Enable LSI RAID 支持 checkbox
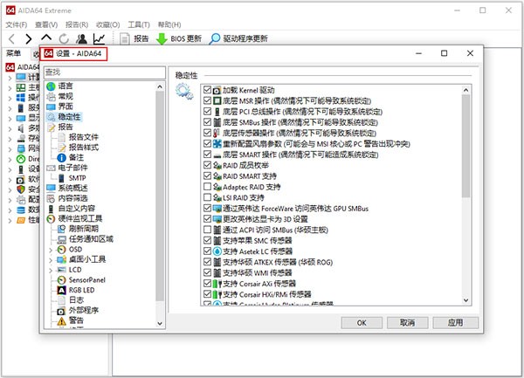This screenshot has width=524, height=378. point(207,197)
